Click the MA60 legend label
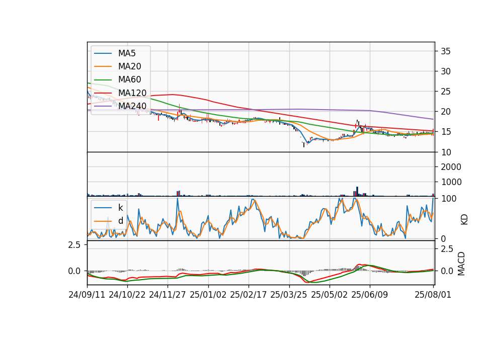483x347 pixels. [130, 80]
